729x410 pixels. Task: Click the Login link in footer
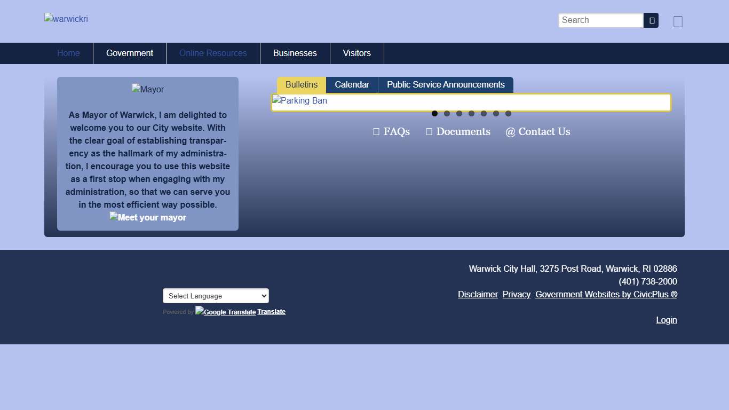(x=666, y=320)
